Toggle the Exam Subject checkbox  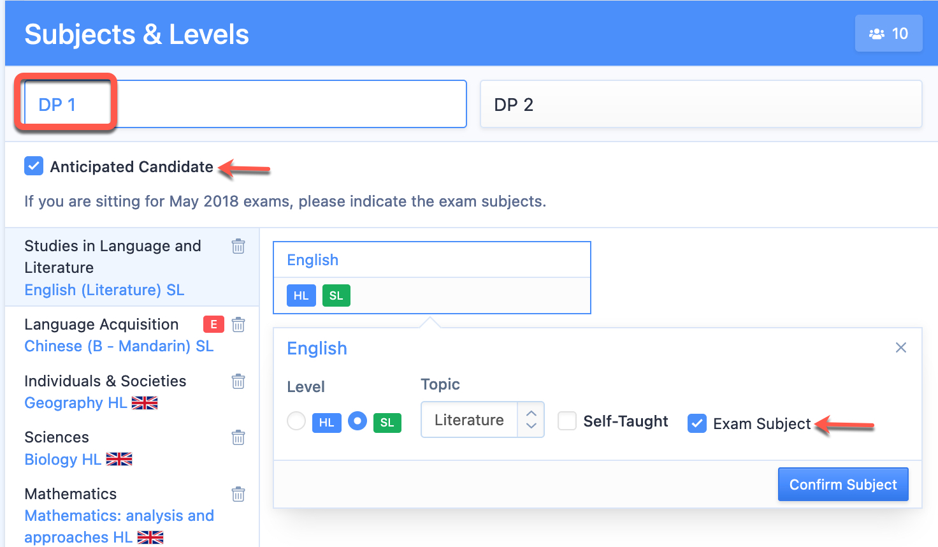pyautogui.click(x=697, y=423)
